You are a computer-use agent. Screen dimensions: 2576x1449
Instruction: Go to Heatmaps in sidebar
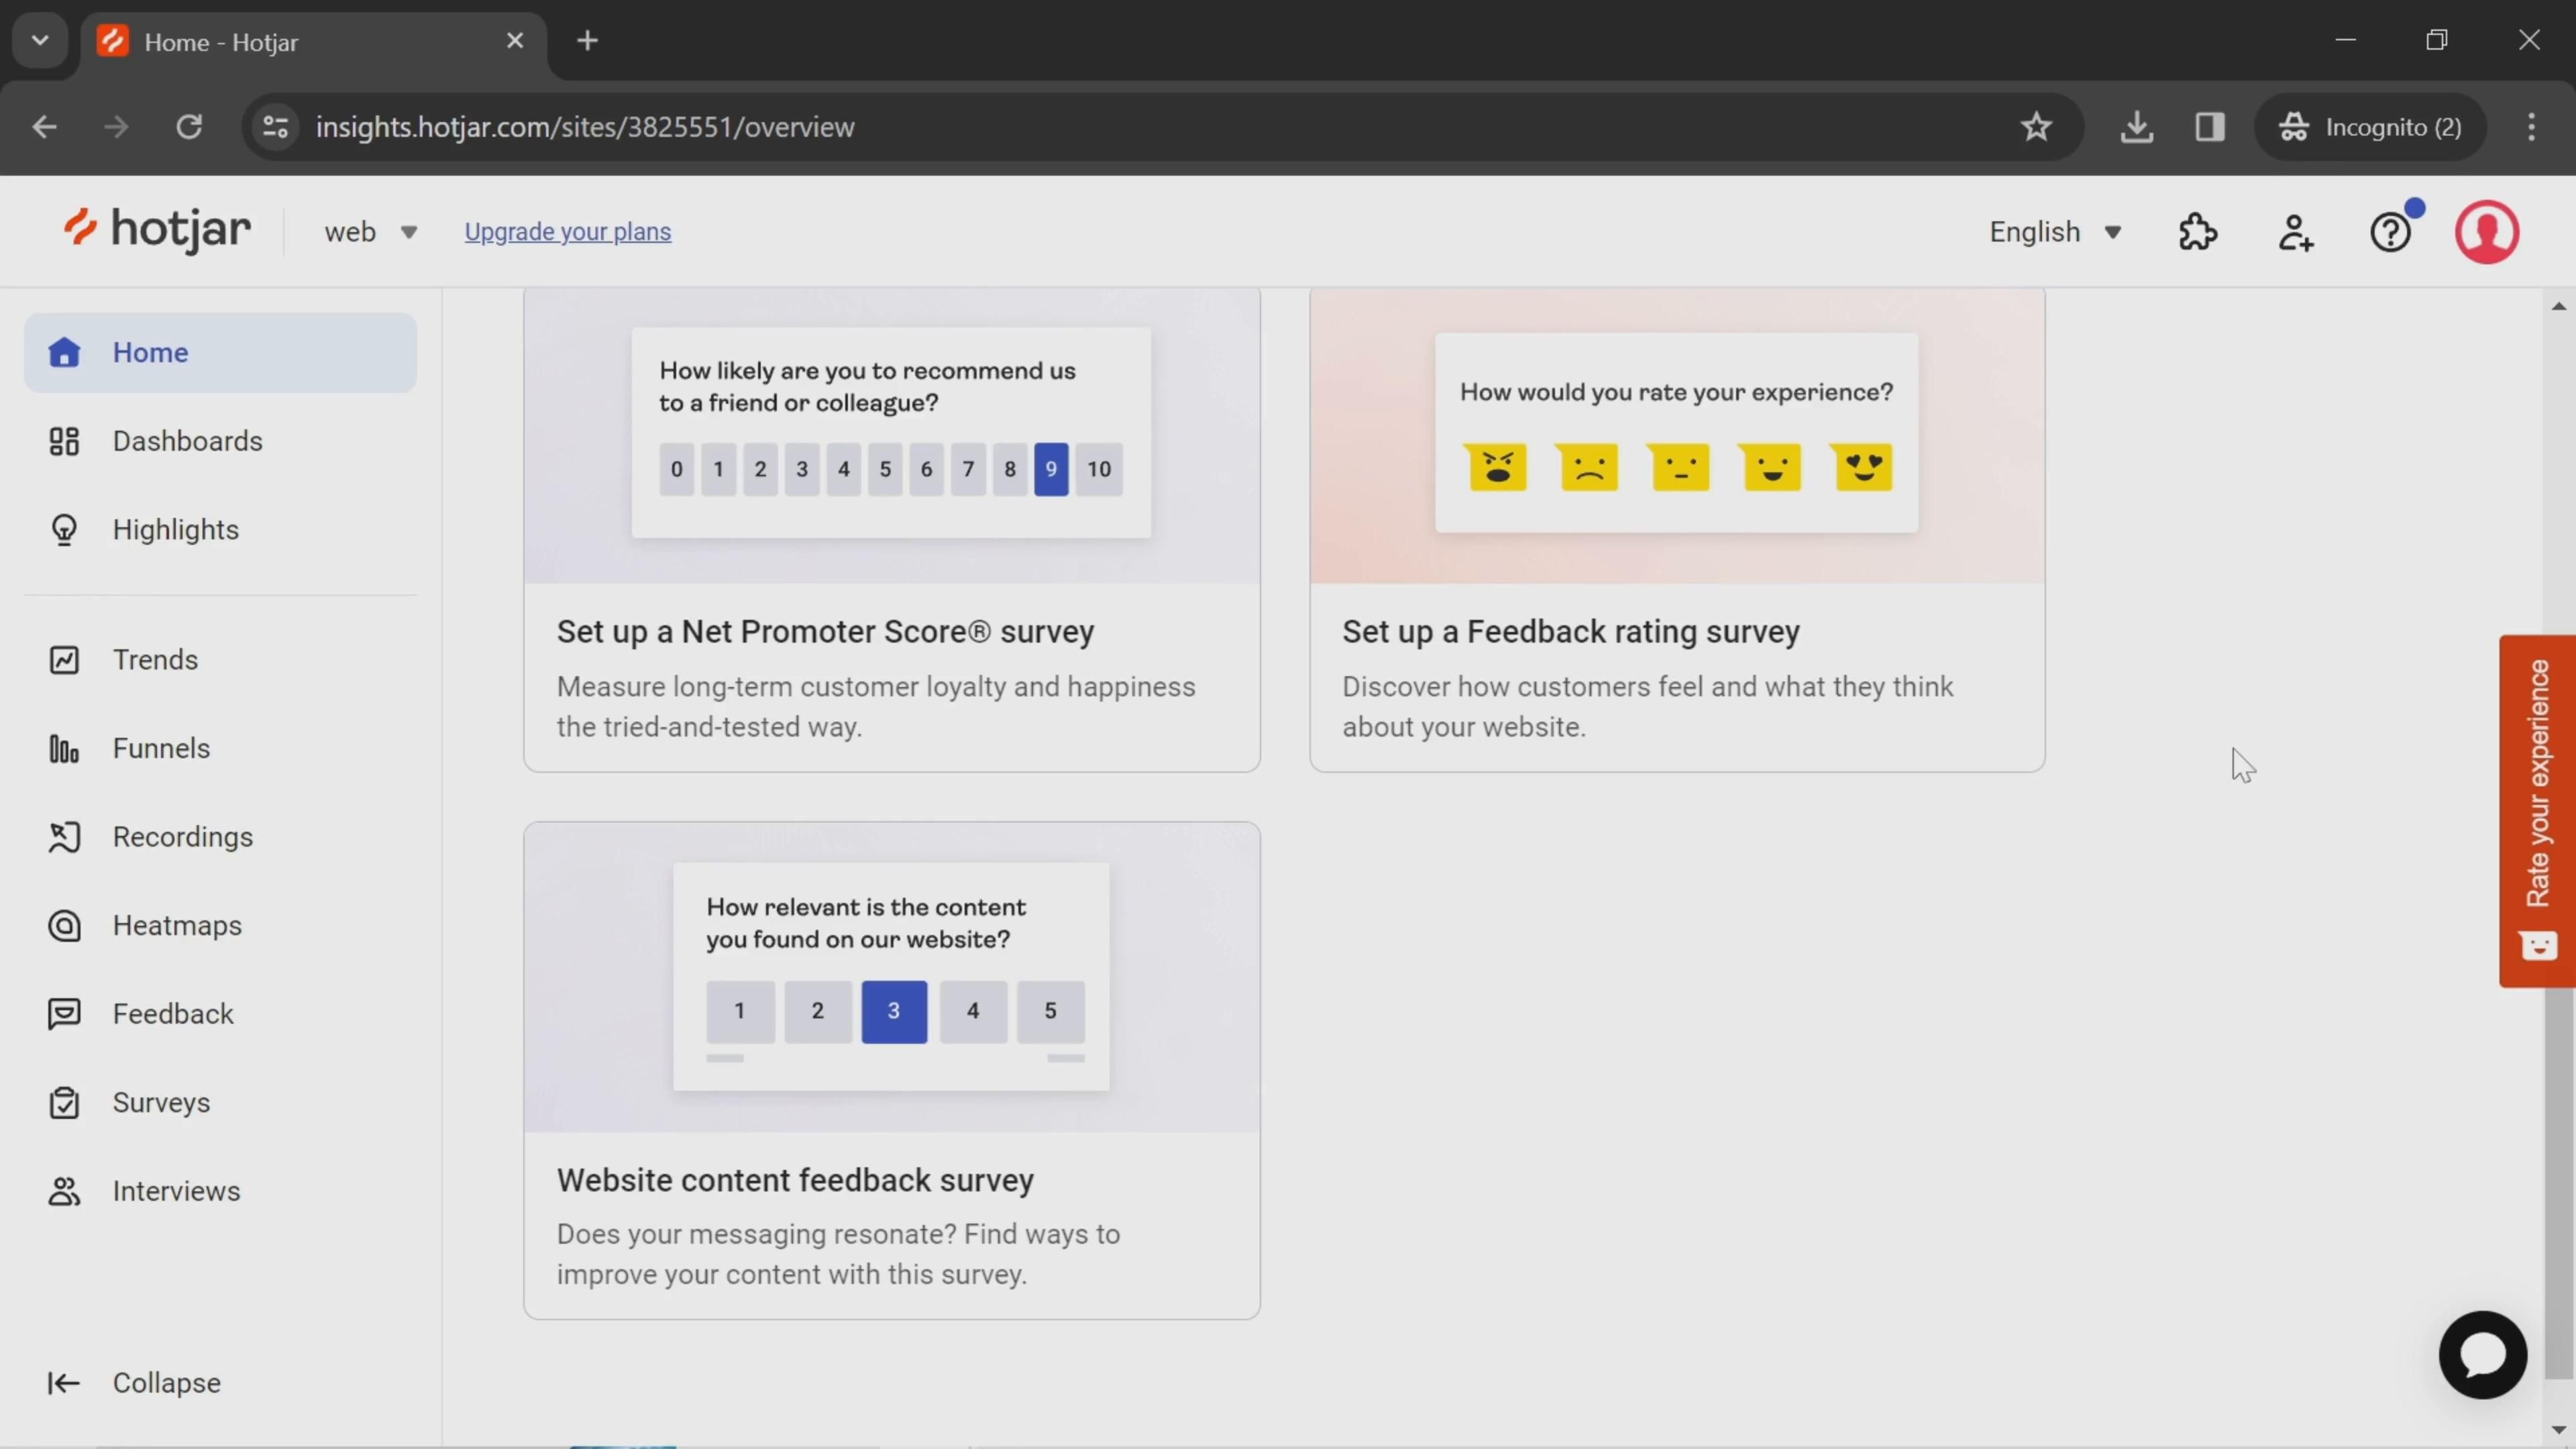click(177, 925)
